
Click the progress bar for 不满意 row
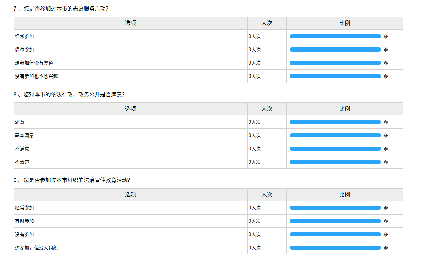click(335, 149)
